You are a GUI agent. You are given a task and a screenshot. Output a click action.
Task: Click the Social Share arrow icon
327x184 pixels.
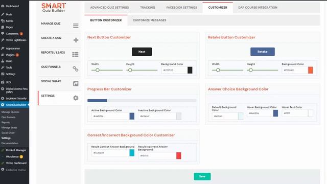tap(76, 83)
